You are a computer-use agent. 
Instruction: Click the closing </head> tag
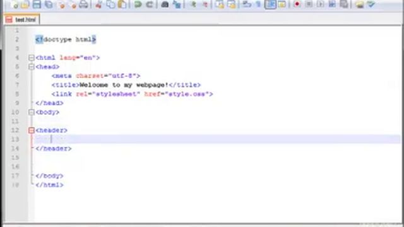click(x=49, y=103)
